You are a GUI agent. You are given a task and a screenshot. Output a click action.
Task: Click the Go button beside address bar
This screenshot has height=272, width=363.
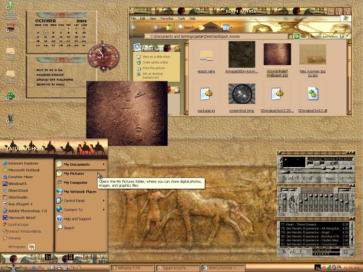coord(300,36)
